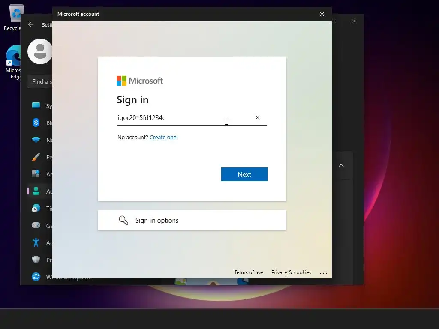The width and height of the screenshot is (439, 329).
Task: Open Time & language via clock icon
Action: coord(36,209)
